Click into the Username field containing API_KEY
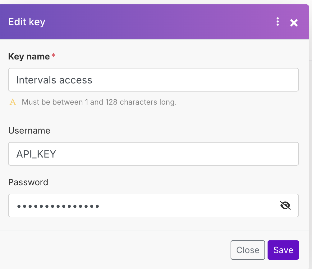Image resolution: width=312 pixels, height=269 pixels. (x=154, y=154)
